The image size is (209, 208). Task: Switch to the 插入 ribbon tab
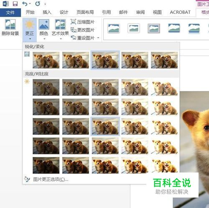(x=47, y=12)
